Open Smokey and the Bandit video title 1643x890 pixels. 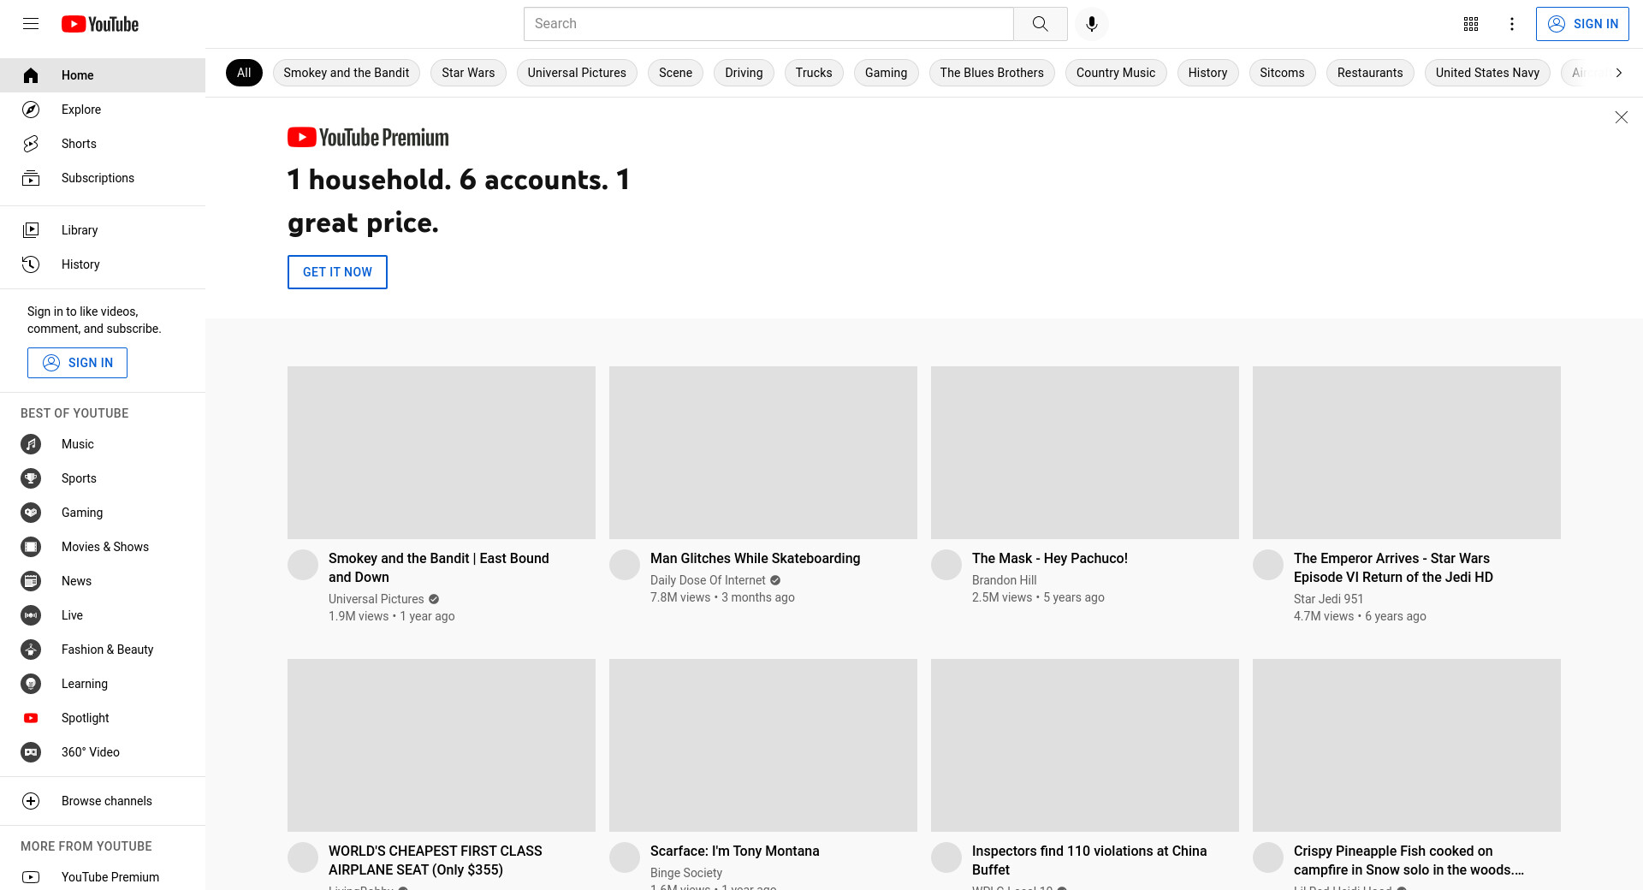coord(439,567)
